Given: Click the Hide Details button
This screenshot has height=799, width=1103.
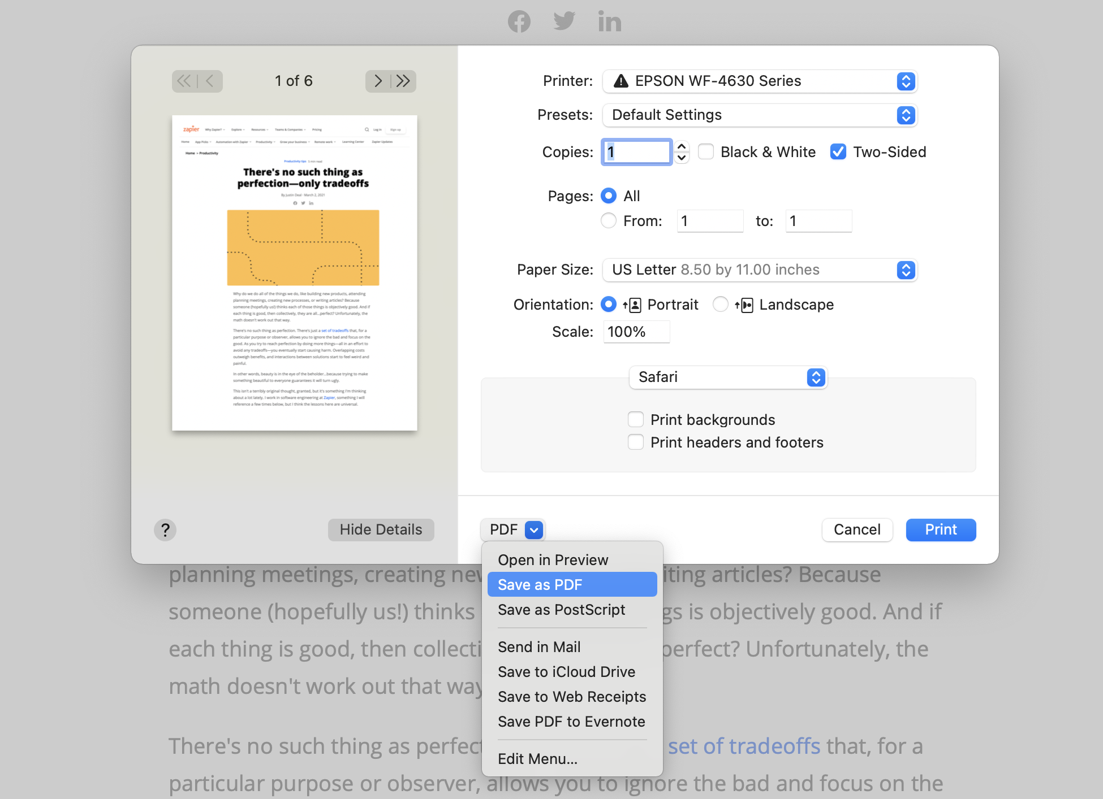Looking at the screenshot, I should pyautogui.click(x=381, y=529).
